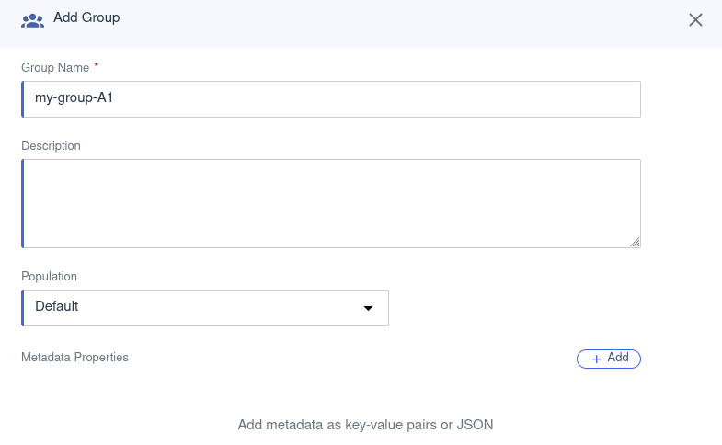Click the "Add Group" dialog title
The height and width of the screenshot is (445, 722).
point(86,17)
